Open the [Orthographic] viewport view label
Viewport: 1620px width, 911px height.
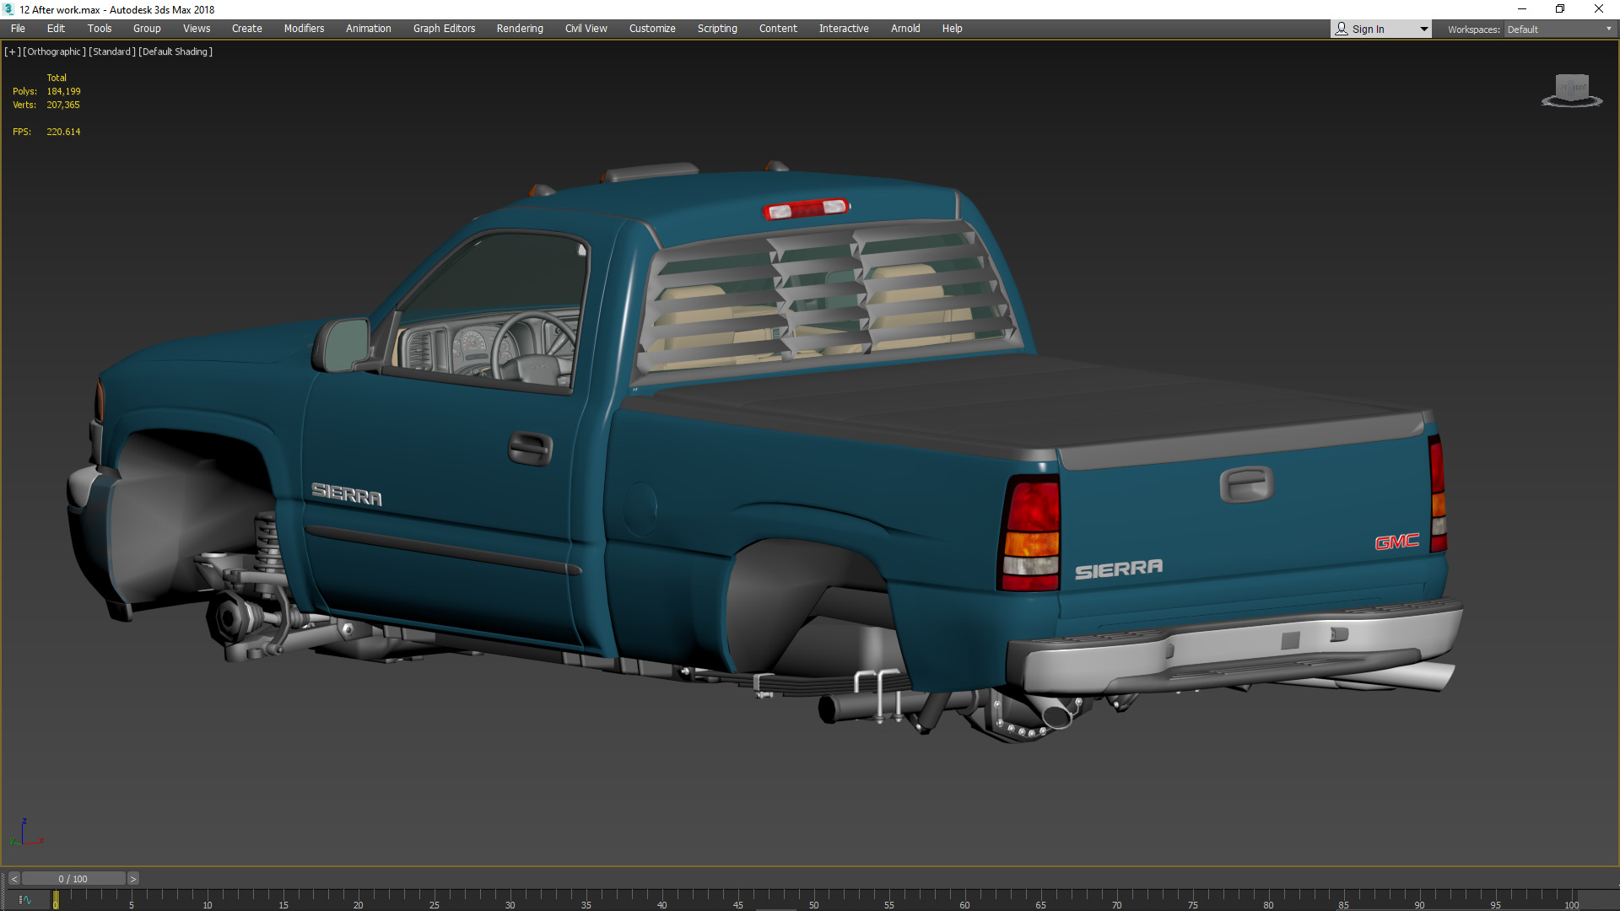54,51
